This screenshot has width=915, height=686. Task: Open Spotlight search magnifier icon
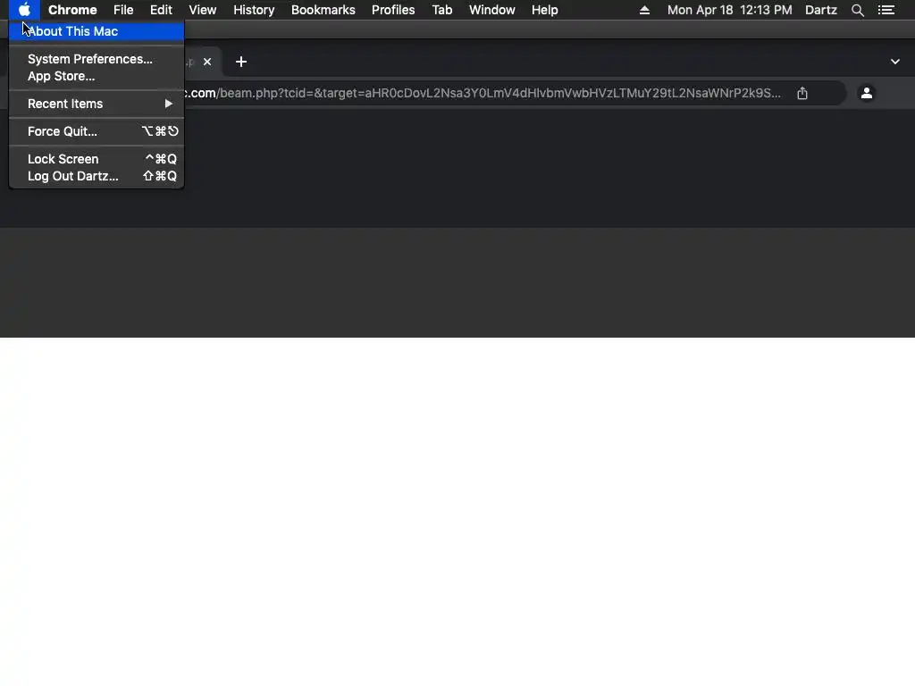[x=857, y=10]
